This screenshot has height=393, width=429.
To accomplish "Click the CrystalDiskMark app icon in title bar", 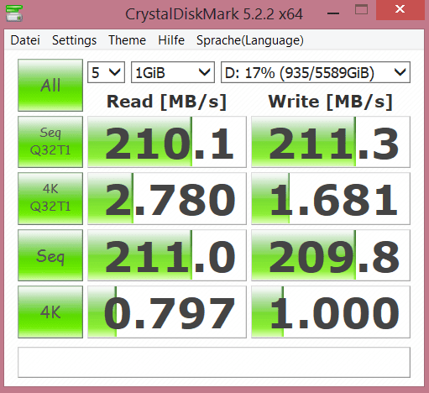I will coord(14,13).
